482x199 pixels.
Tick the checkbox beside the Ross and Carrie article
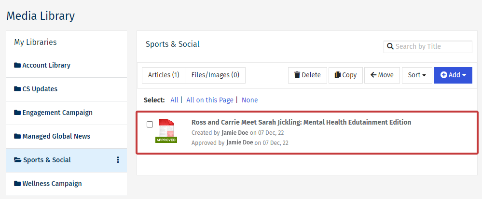[150, 124]
